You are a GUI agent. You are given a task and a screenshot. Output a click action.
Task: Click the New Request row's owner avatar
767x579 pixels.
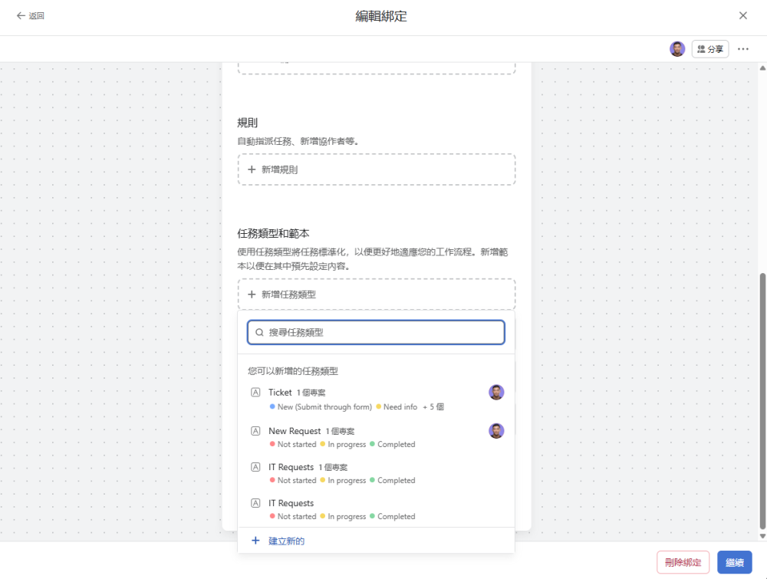click(x=496, y=431)
